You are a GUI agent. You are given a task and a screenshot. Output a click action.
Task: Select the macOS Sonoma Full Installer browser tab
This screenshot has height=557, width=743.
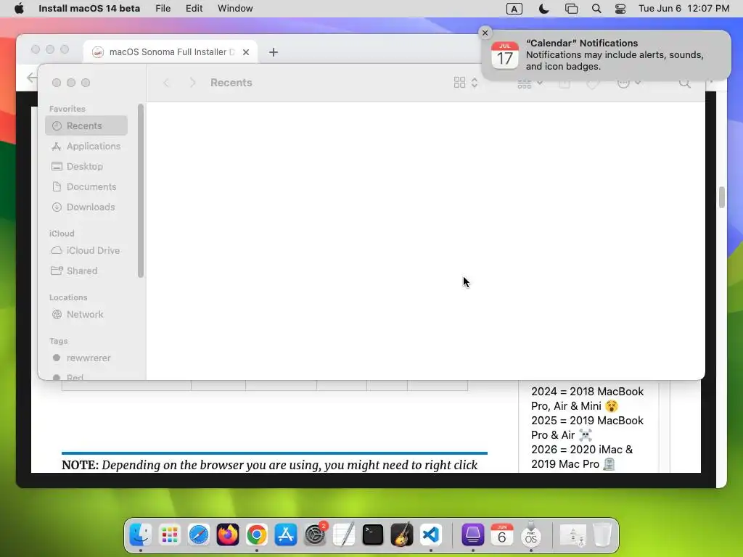[x=171, y=52]
